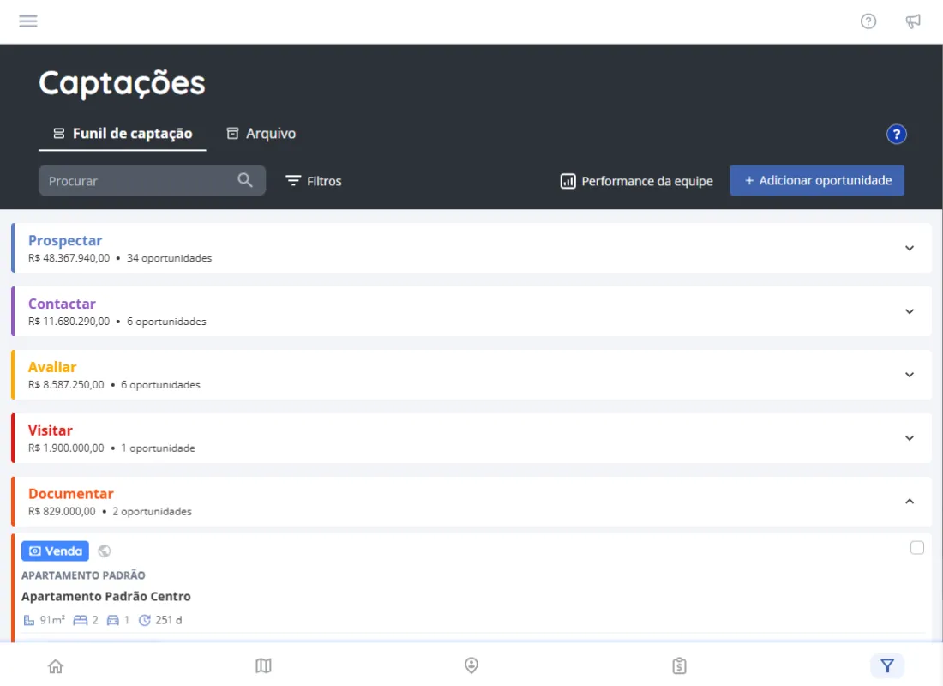Go to Home in bottom navigation
Screen dimensions: 943x686
(56, 666)
